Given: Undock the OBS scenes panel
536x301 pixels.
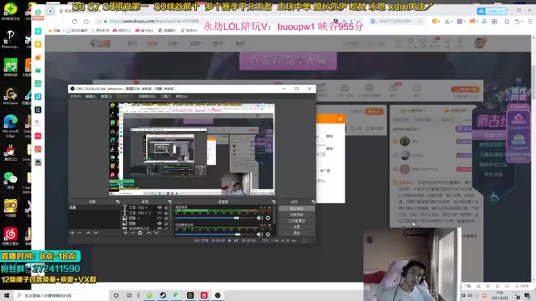Looking at the screenshot, I should click(118, 202).
